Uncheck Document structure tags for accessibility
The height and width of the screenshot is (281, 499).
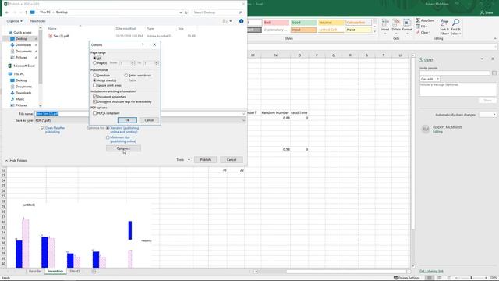tap(95, 101)
